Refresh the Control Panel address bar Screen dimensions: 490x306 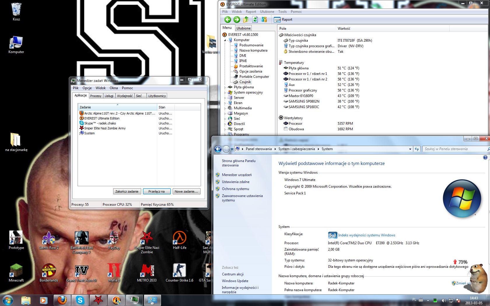tap(417, 149)
